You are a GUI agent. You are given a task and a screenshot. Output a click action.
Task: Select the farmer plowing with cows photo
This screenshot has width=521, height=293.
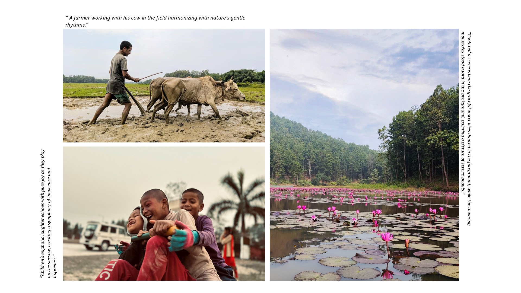[164, 85]
